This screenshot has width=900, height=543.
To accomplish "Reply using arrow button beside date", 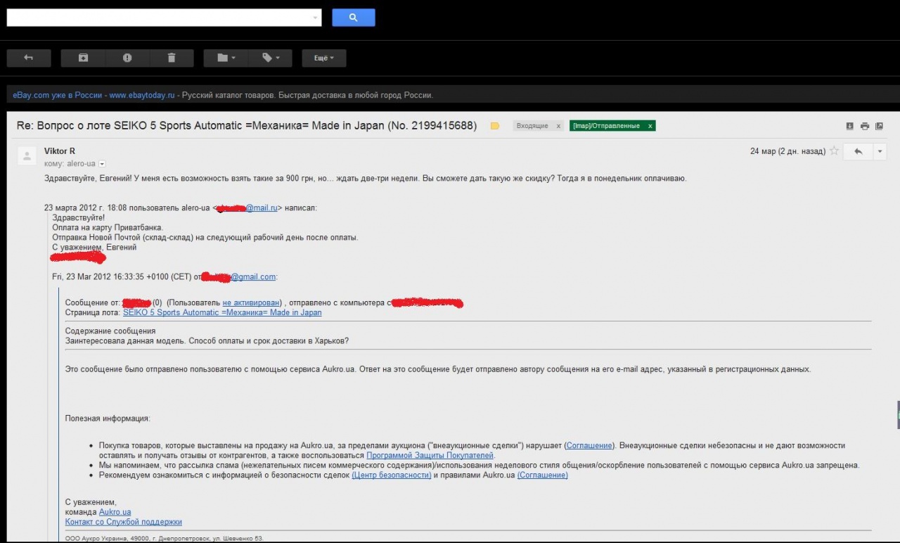I will point(857,151).
